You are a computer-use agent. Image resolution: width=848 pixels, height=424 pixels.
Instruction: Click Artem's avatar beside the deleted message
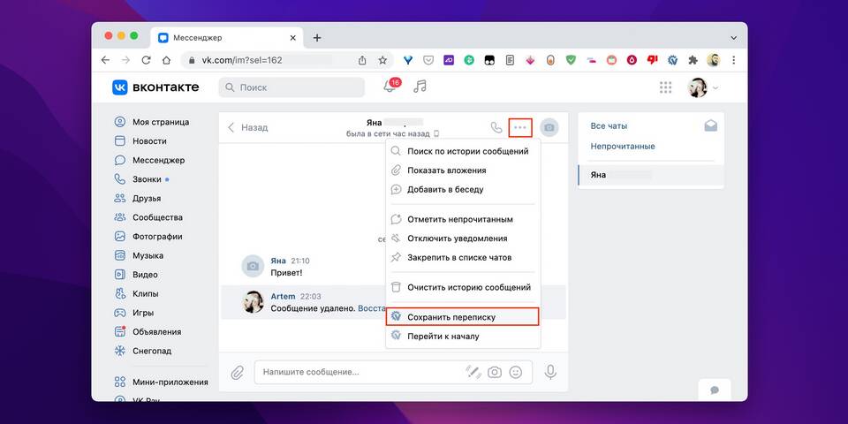click(252, 302)
